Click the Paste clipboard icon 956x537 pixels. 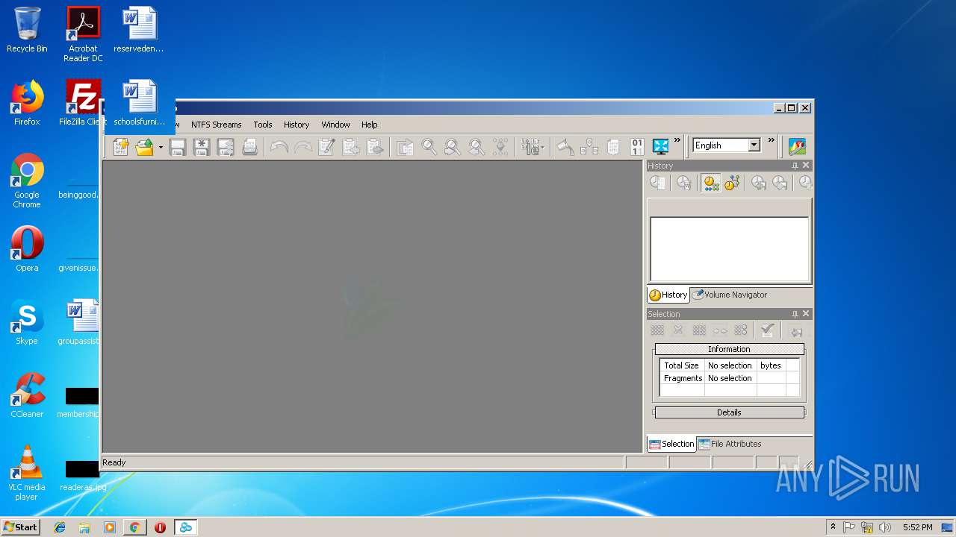[375, 147]
